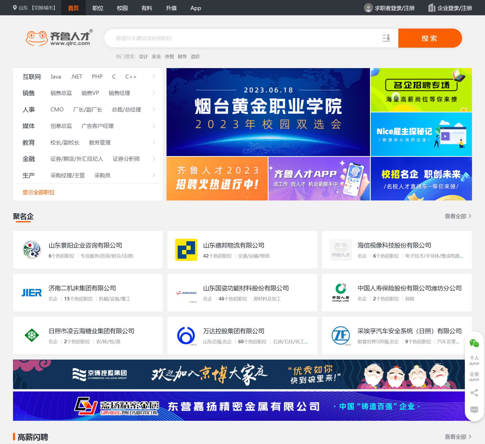Expand the 媒体 category arrow
The image size is (485, 444).
(154, 126)
